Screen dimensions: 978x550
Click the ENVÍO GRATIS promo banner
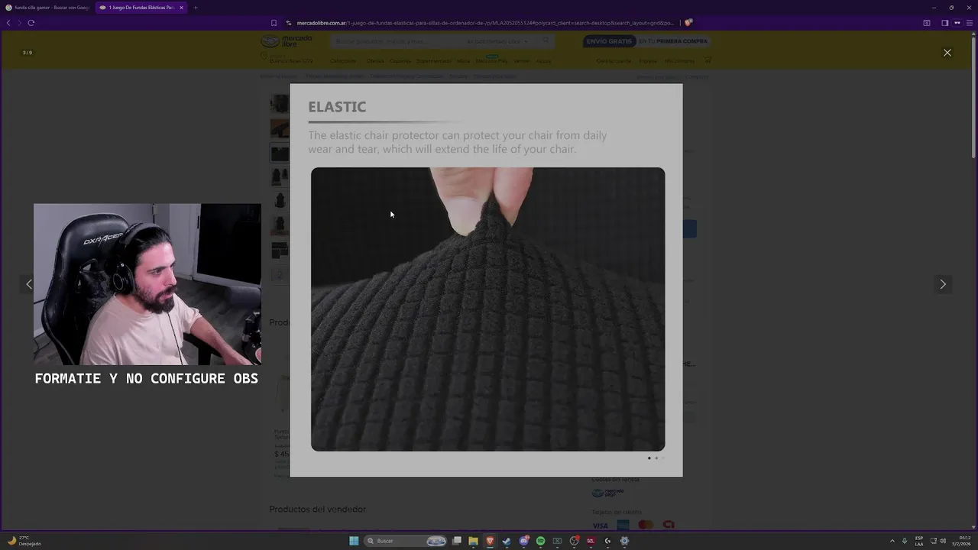click(647, 41)
